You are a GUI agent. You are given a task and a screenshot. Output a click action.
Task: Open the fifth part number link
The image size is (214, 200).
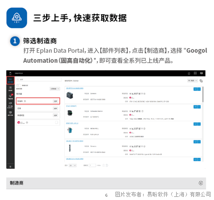(75, 159)
